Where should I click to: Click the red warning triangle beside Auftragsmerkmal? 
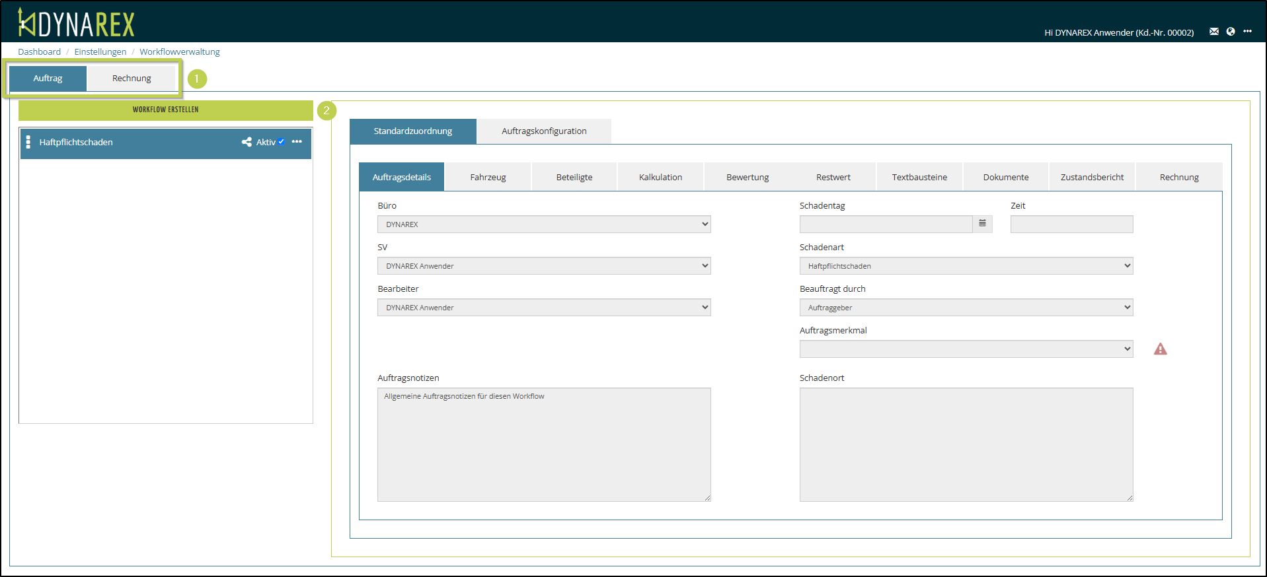(1160, 349)
